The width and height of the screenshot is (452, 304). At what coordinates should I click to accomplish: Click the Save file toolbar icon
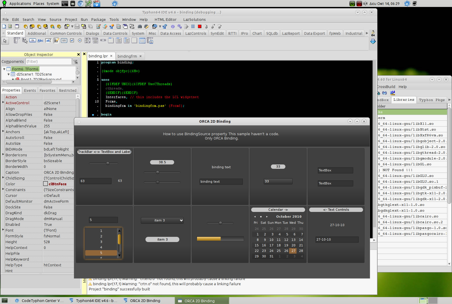point(77,26)
